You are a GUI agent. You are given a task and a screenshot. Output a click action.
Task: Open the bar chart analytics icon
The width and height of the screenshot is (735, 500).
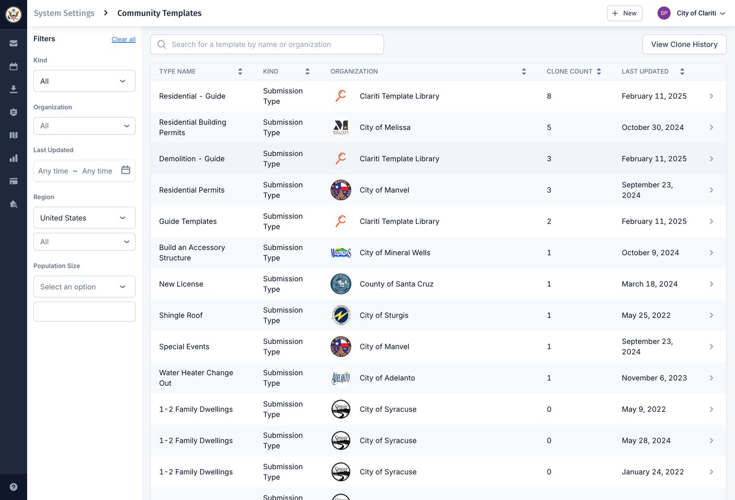[14, 158]
